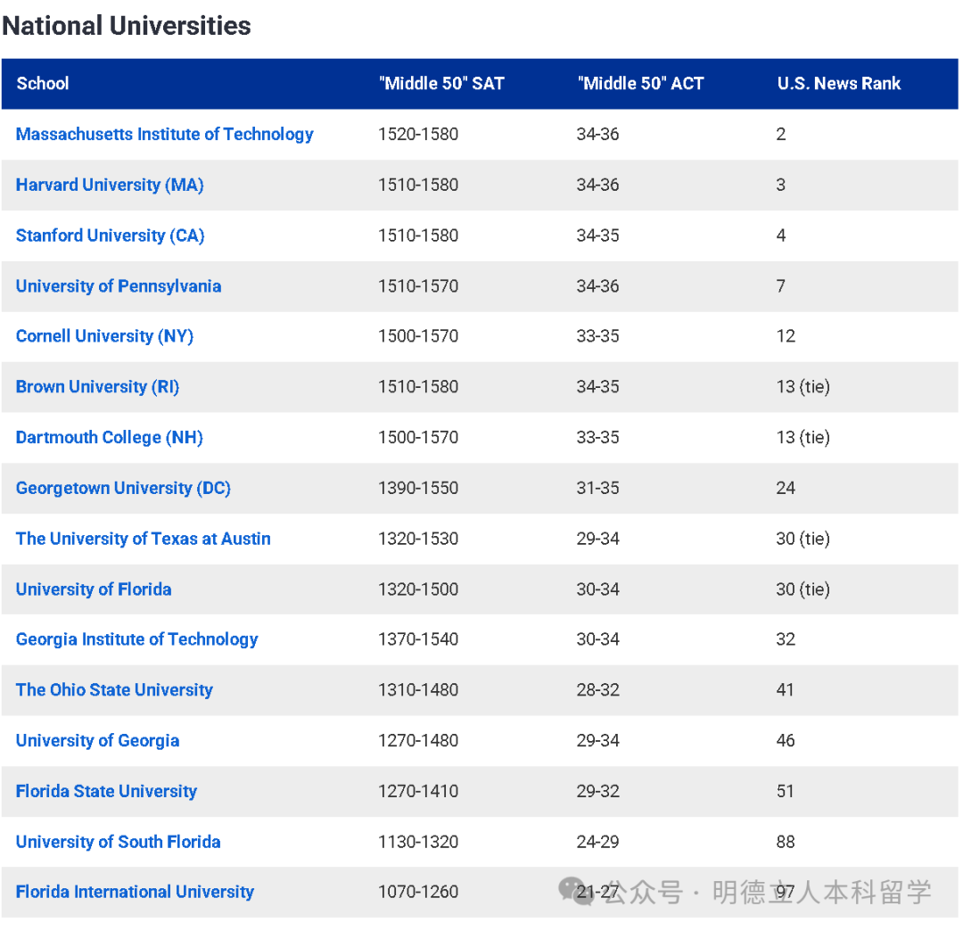The width and height of the screenshot is (963, 931).
Task: Select Florida International SAT 1070-1260
Action: (418, 892)
